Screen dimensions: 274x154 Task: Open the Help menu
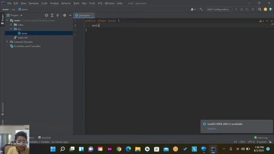[x=120, y=3]
